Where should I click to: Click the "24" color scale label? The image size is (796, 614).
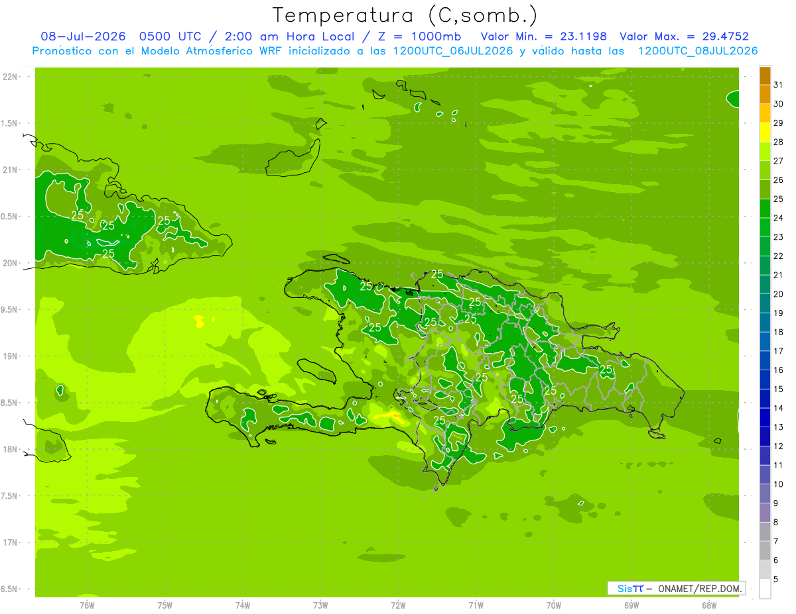click(x=779, y=218)
